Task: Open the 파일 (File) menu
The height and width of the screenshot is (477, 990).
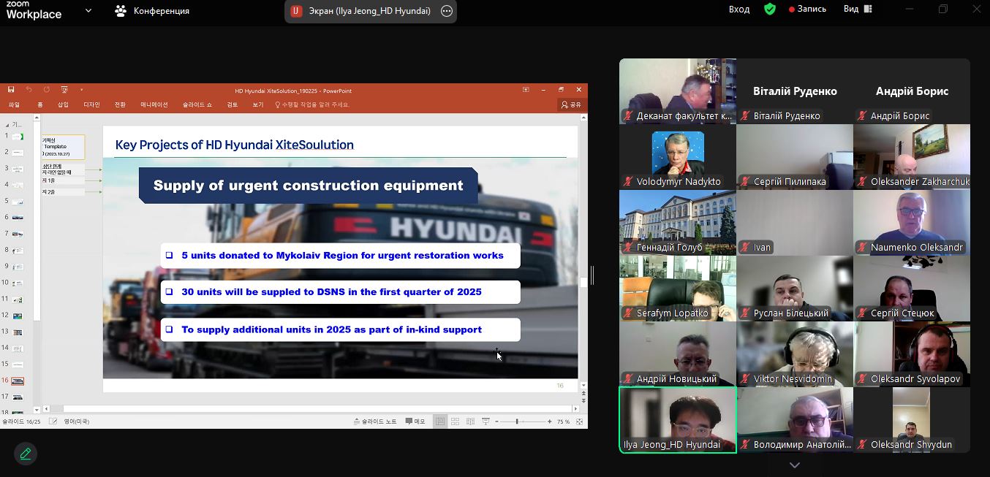Action: click(14, 104)
